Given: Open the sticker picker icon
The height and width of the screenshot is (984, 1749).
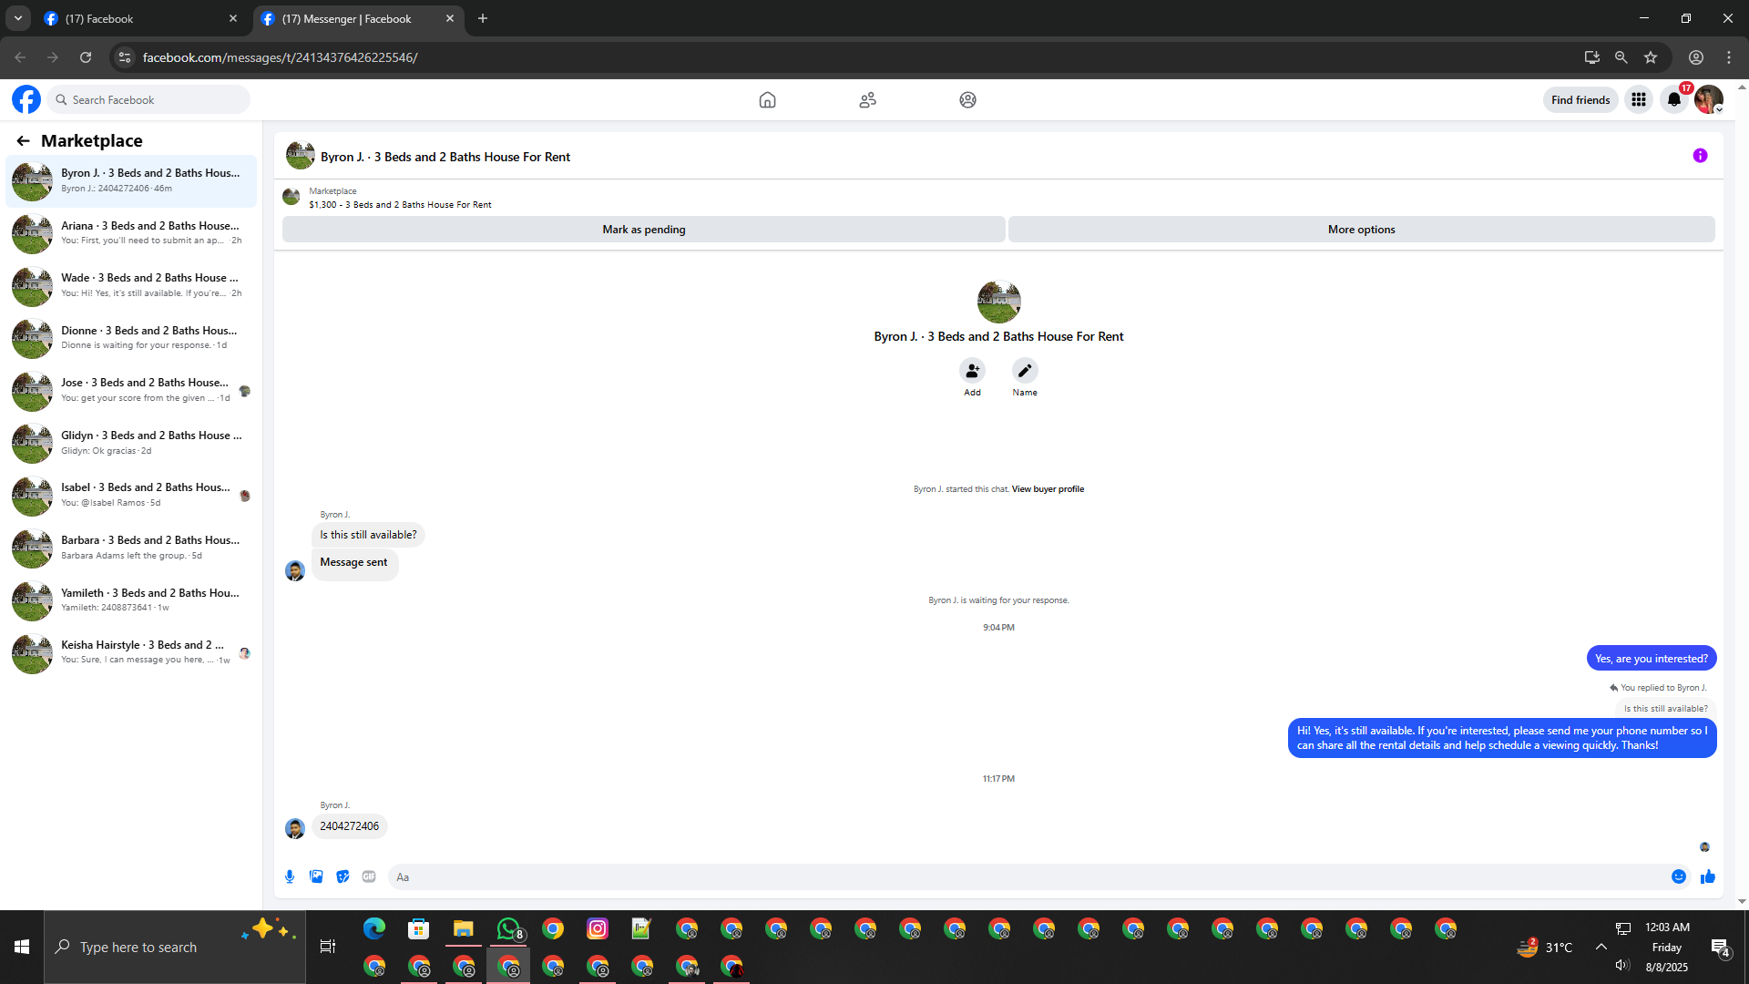Looking at the screenshot, I should click(343, 876).
